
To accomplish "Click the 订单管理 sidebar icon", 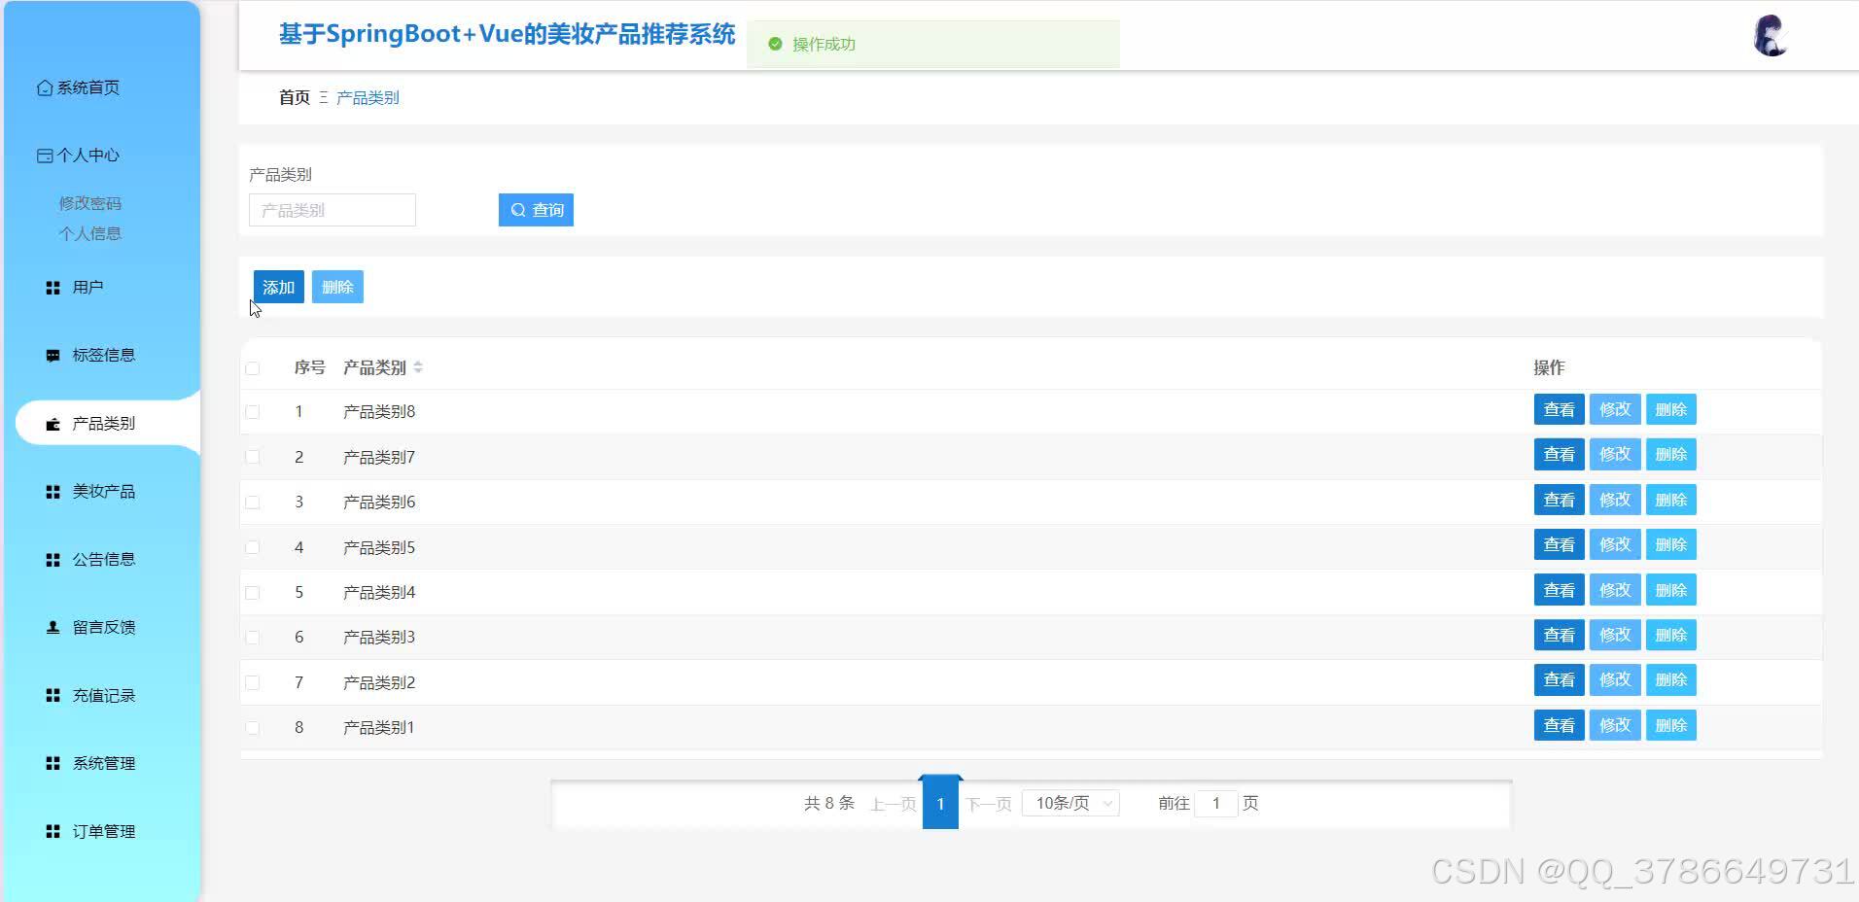I will pos(53,831).
